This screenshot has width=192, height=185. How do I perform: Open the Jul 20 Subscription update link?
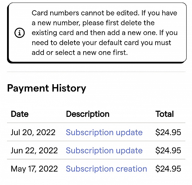point(104,132)
